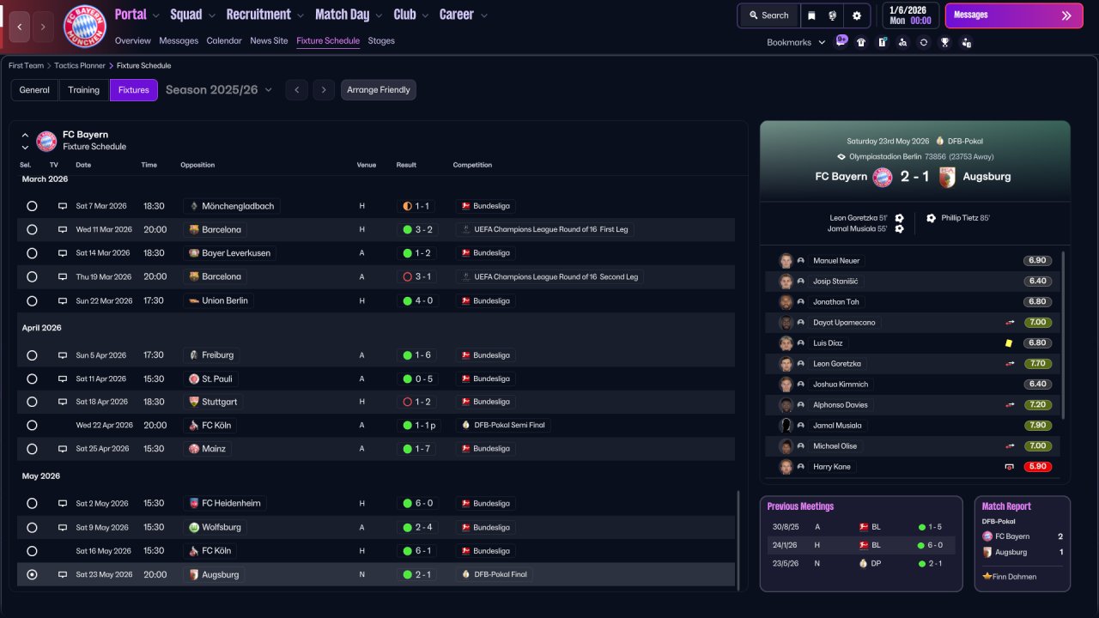Click the TV icon on Barcelona 11 Mar row

click(x=62, y=230)
